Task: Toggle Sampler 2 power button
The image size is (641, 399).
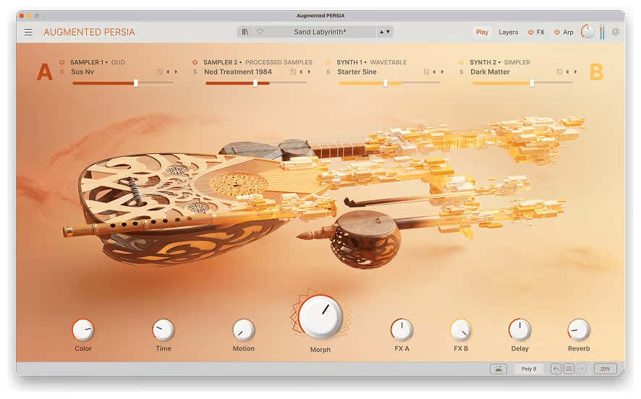Action: click(x=195, y=62)
